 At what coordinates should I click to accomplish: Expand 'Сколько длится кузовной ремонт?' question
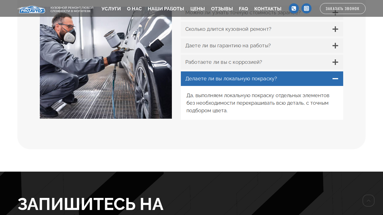coord(262,29)
